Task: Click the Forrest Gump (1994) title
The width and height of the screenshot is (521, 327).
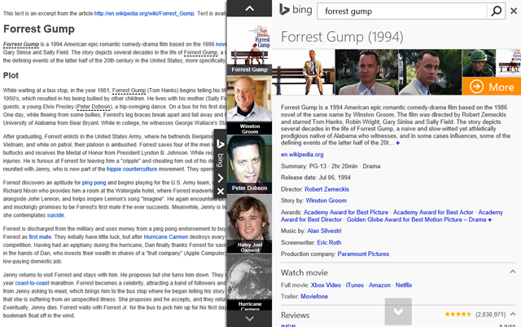Action: tap(342, 37)
